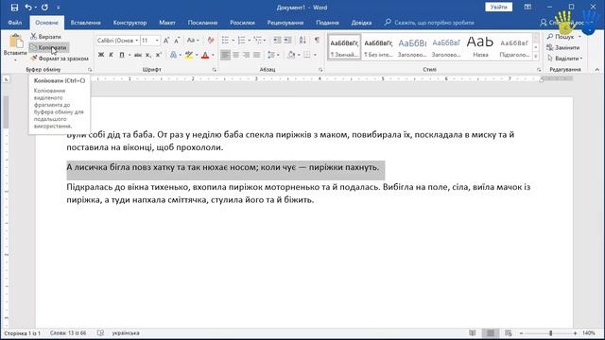Apply the Назва title style
The width and height of the screenshot is (605, 340).
[480, 47]
